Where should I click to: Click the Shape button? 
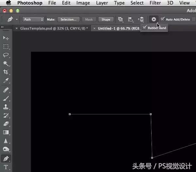(106, 20)
